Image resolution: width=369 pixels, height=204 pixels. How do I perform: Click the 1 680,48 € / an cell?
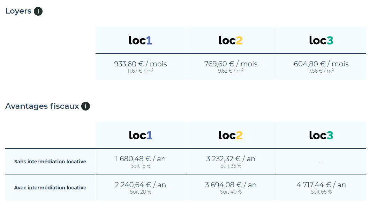pyautogui.click(x=141, y=161)
